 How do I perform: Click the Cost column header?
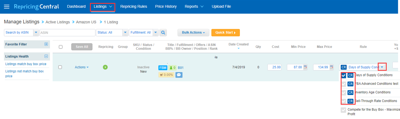275,47
